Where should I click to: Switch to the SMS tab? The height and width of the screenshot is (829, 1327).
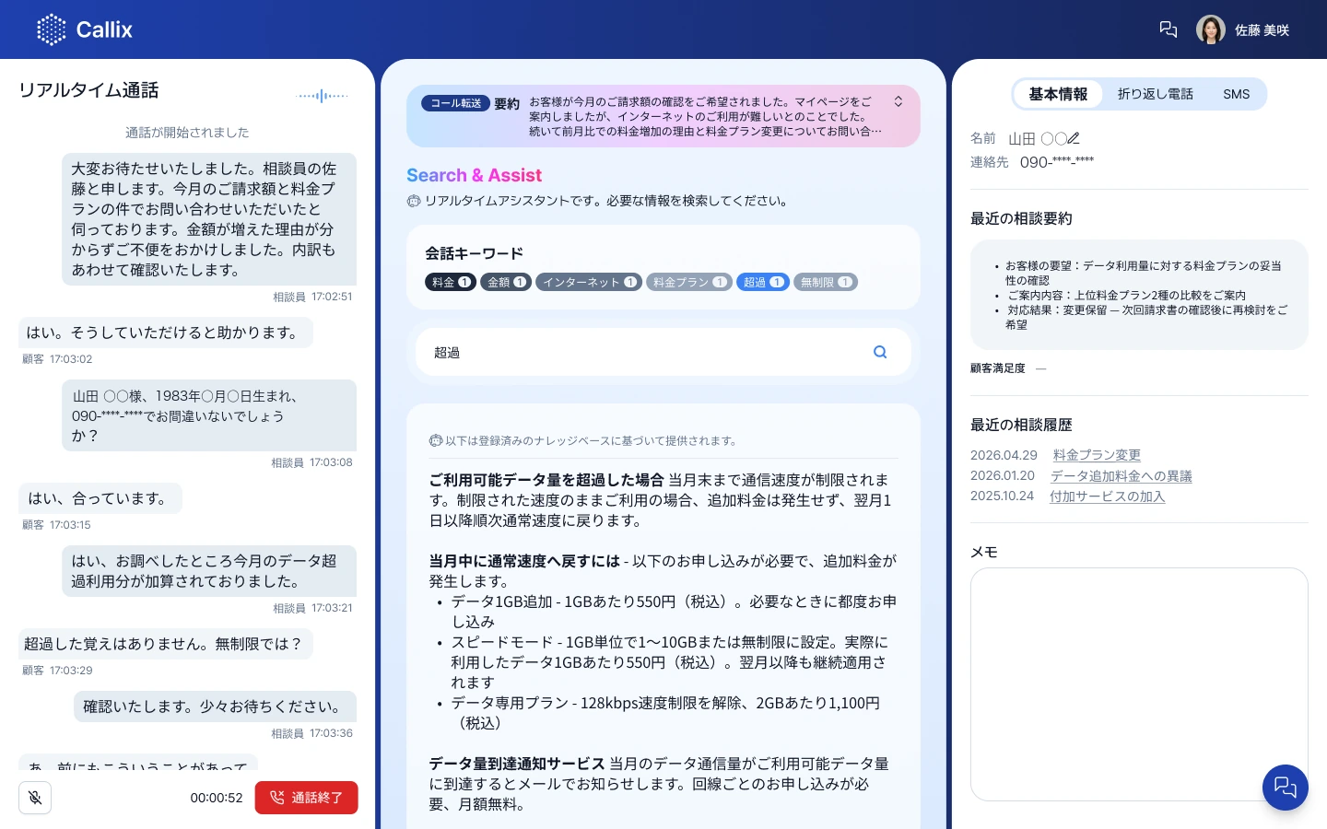[1236, 94]
